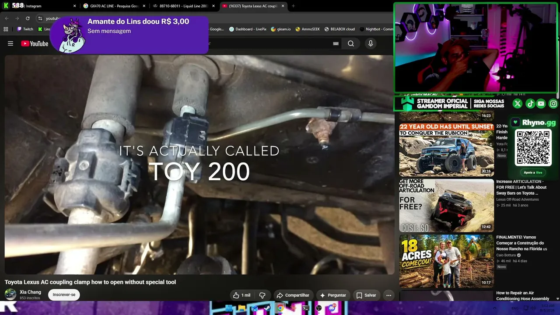Screen dimensions: 560x315
Task: Click the Rhyno.gg QR code
Action: pos(533,147)
